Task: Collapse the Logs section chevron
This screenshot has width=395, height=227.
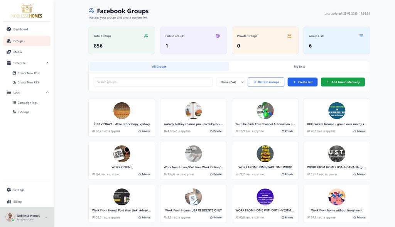Action: 47,92
